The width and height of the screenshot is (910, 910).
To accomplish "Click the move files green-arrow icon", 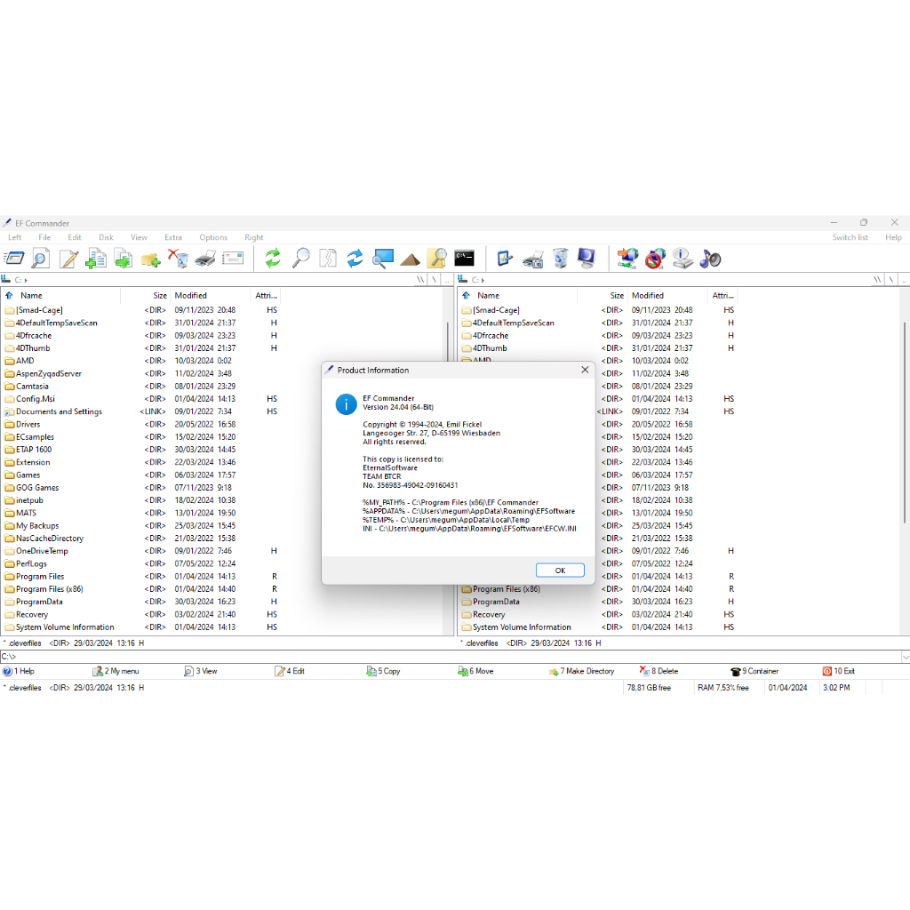I will click(123, 259).
